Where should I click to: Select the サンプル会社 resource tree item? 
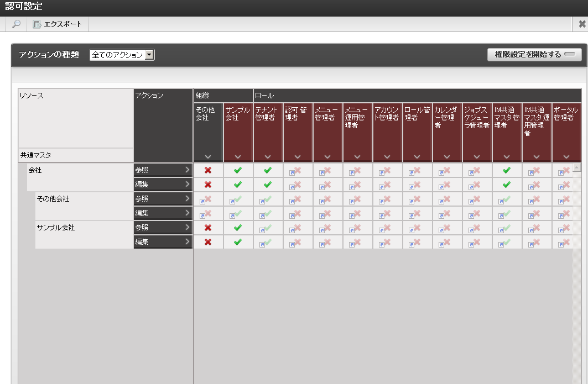(55, 228)
